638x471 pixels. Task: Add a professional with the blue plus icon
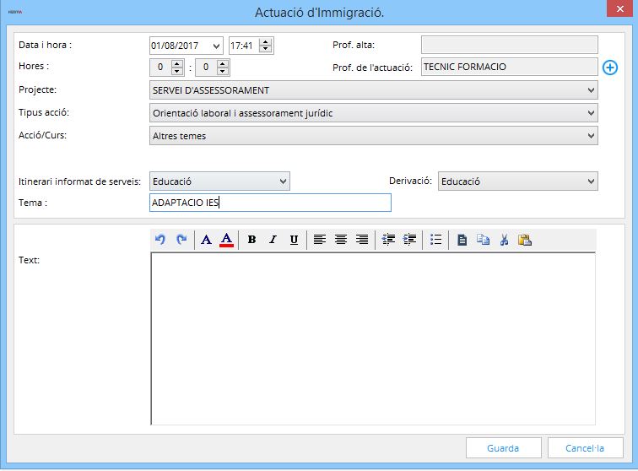(611, 68)
